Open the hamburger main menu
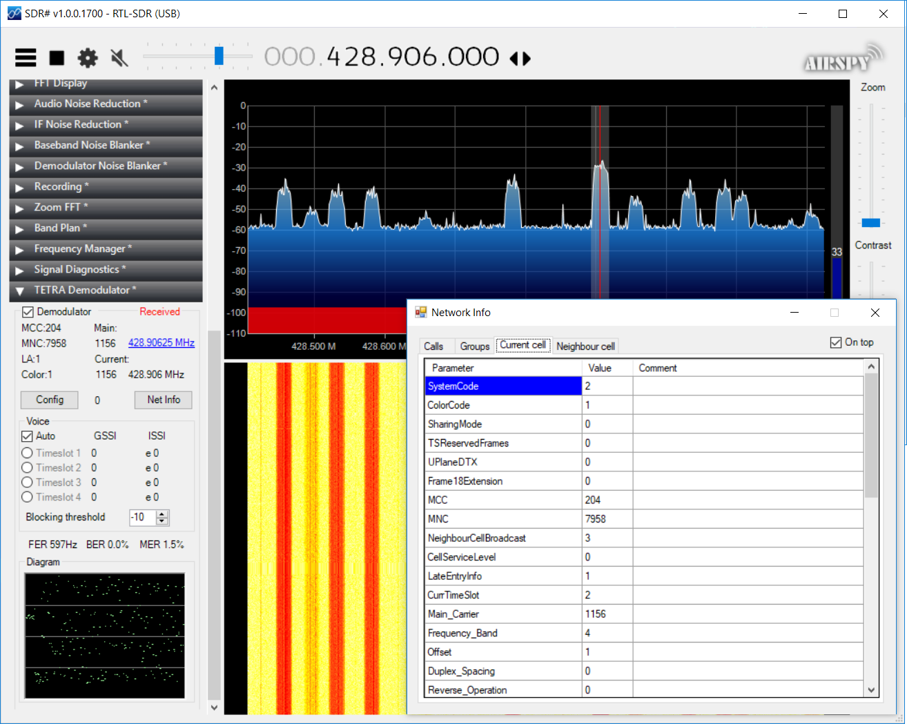Viewport: 907px width, 724px height. click(26, 58)
